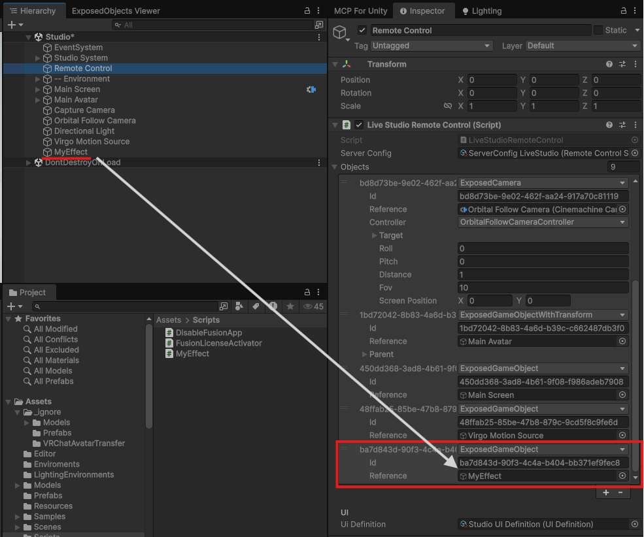The image size is (644, 537).
Task: Pick object for Main Screen reference
Action: point(622,395)
